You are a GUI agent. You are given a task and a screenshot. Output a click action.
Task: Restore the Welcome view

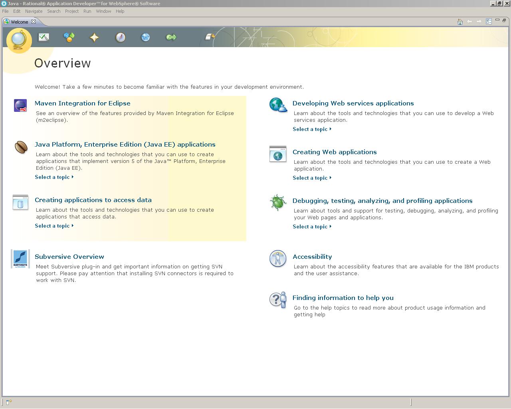[504, 20]
